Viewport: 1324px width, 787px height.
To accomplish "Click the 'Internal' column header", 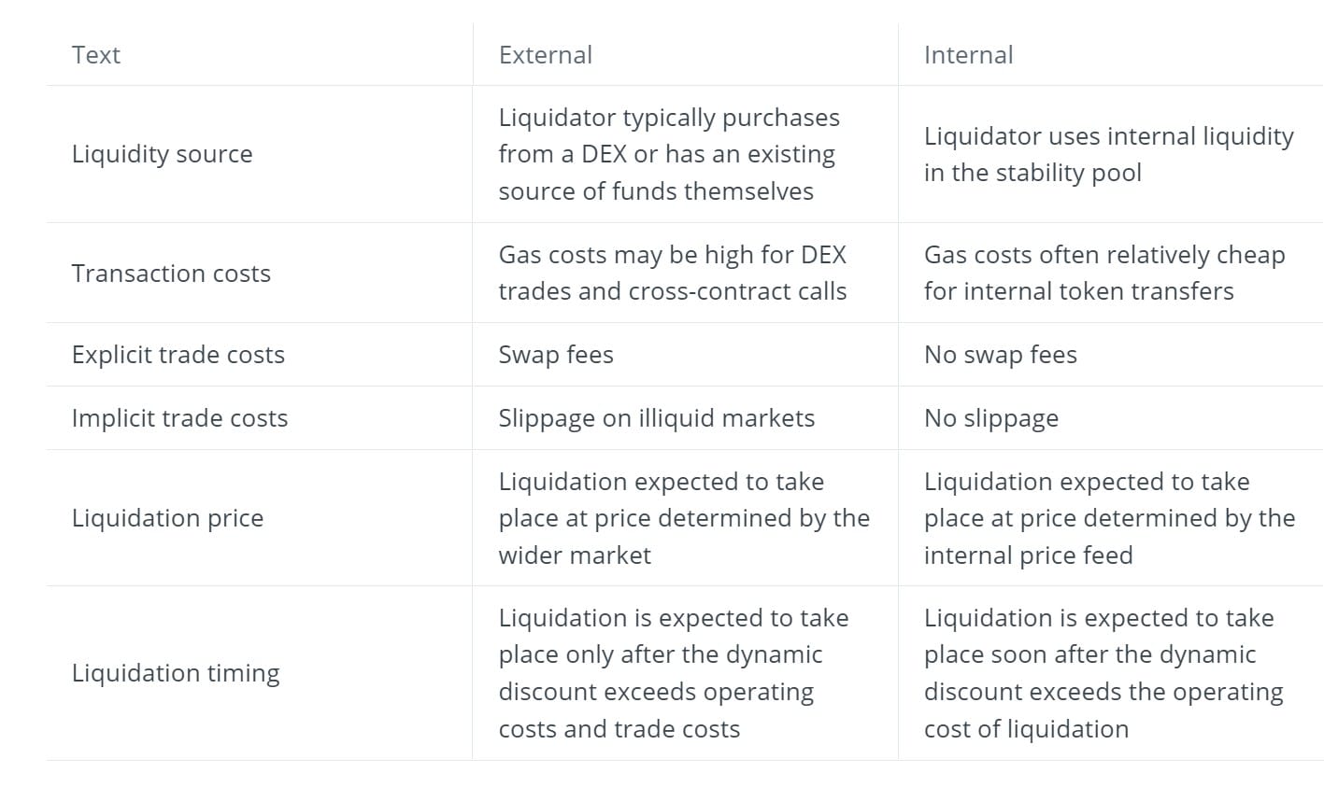I will point(968,55).
